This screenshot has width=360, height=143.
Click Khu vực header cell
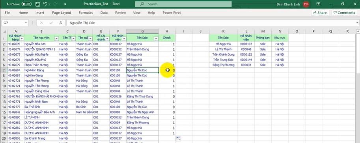coord(280,38)
